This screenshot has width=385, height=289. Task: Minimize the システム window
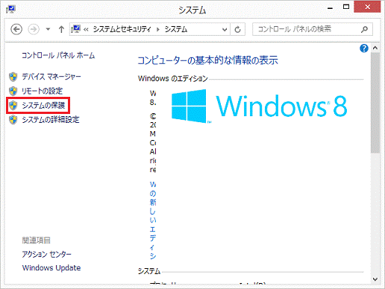coord(330,7)
